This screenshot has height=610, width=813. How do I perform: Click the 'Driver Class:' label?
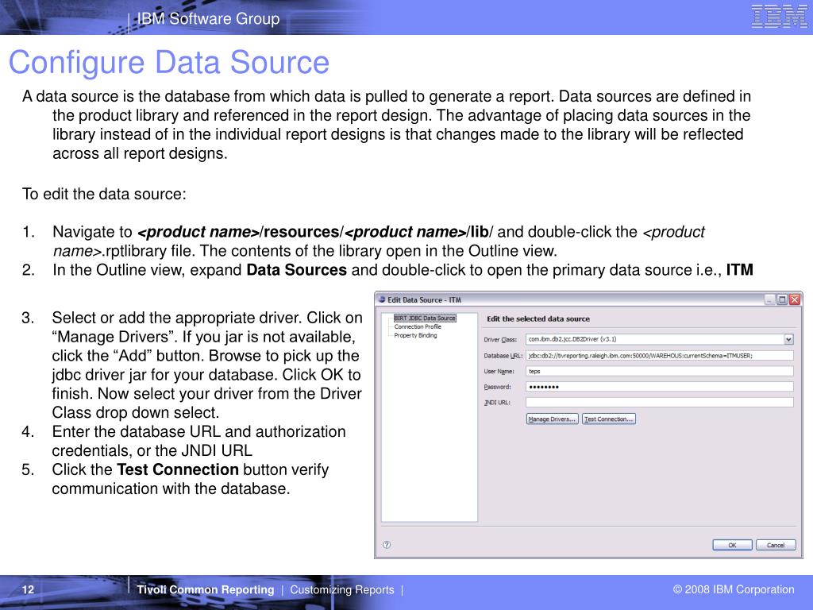click(500, 340)
